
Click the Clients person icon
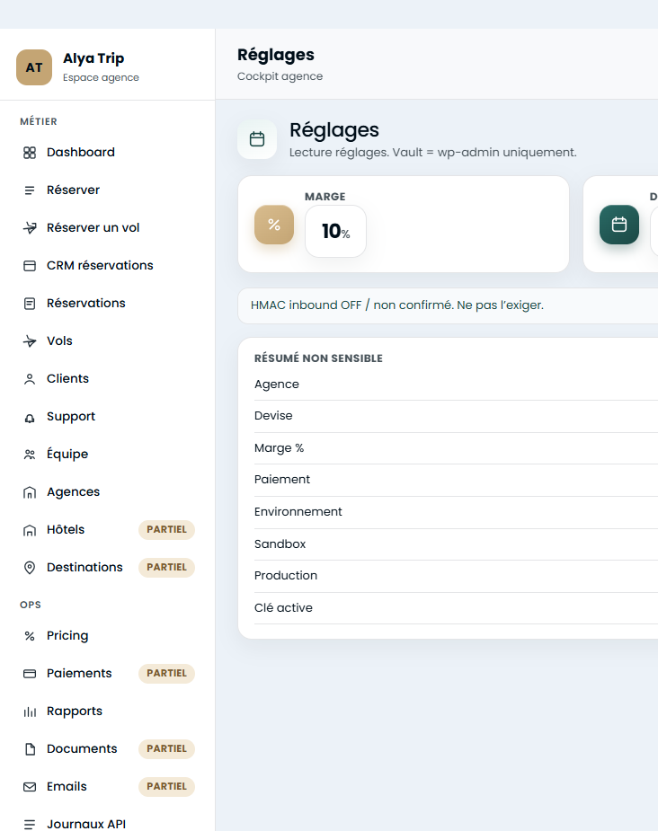[x=30, y=379]
